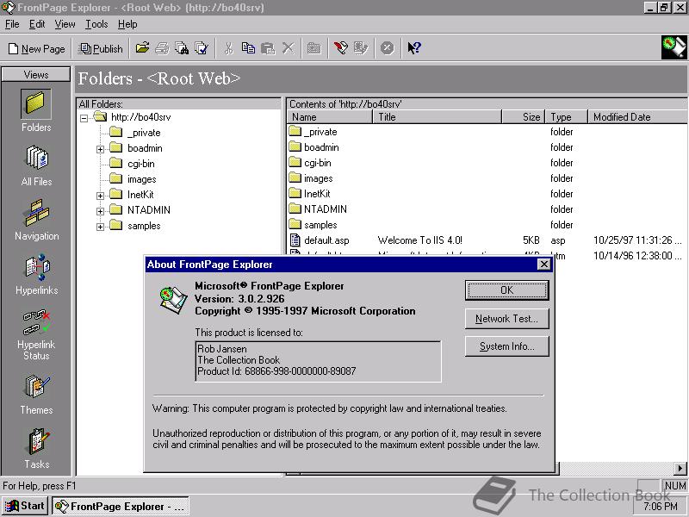Click the Cross File Spelling icon

click(202, 48)
